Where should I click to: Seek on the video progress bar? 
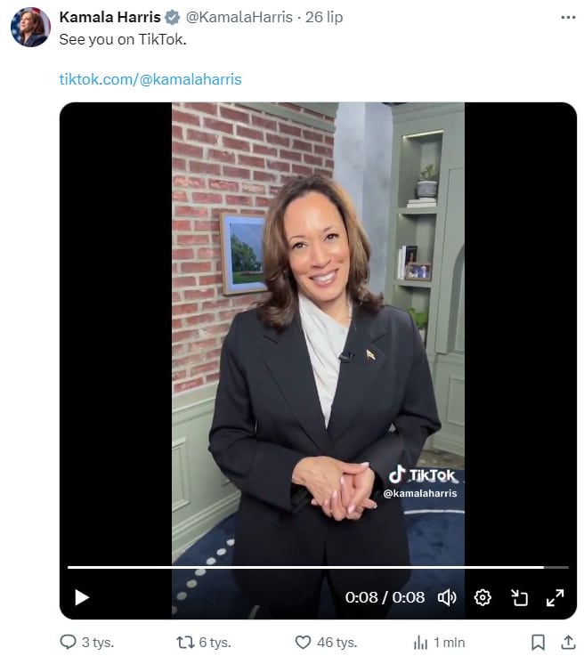[318, 567]
